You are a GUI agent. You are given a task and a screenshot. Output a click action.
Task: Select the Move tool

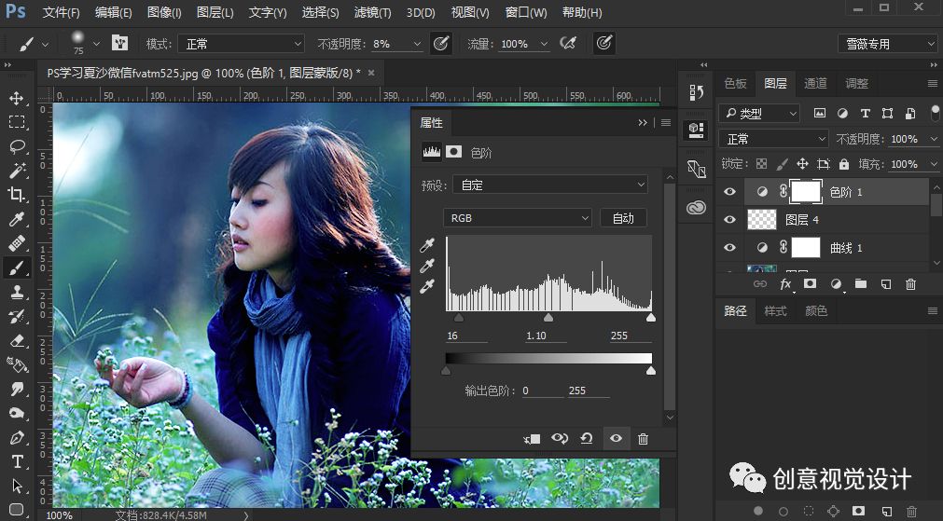coord(16,98)
